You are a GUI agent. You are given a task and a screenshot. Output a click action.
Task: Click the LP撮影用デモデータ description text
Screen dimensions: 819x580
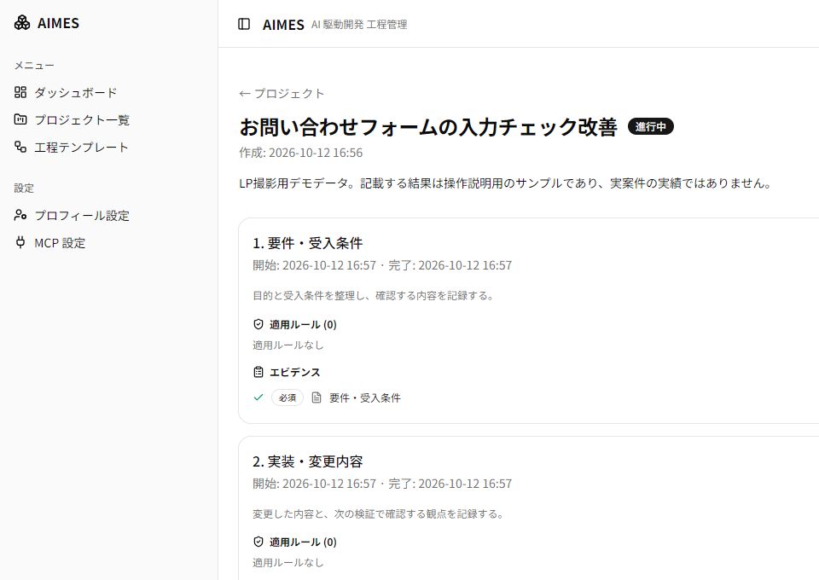506,183
